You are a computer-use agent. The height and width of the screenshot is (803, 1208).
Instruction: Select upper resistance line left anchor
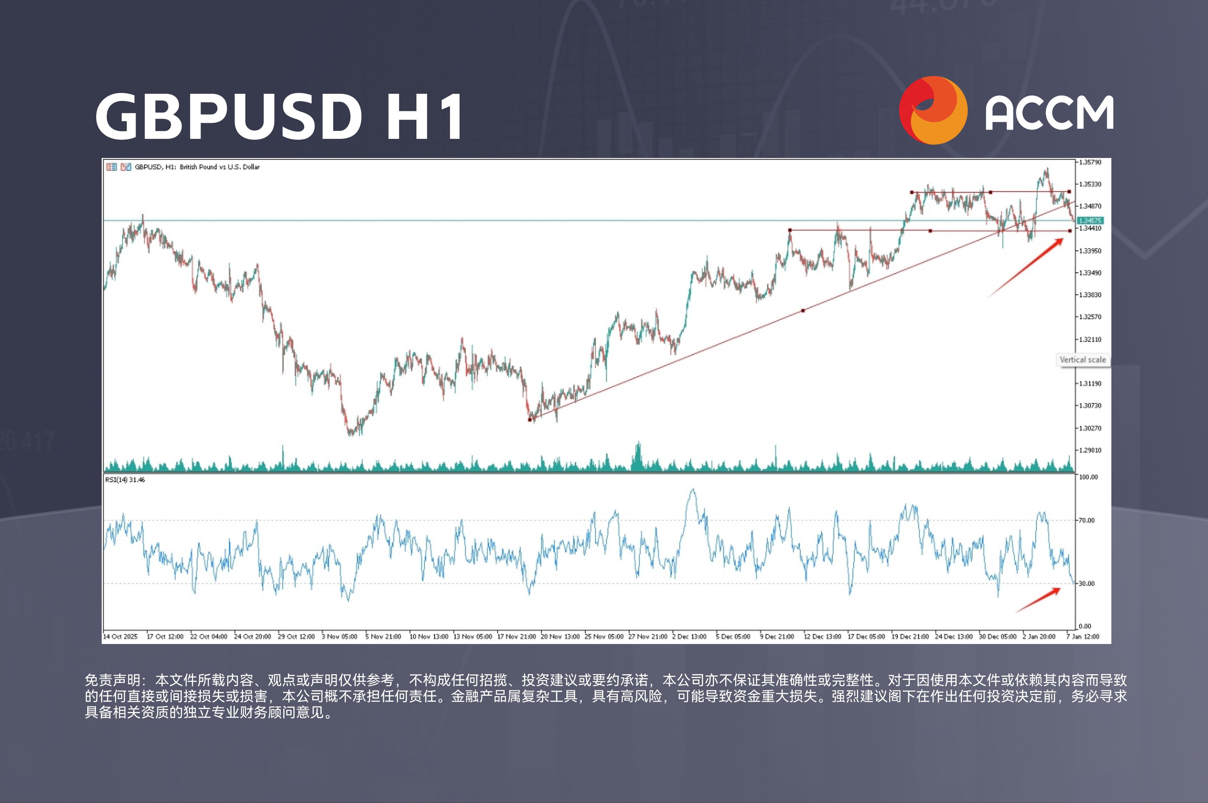point(912,193)
